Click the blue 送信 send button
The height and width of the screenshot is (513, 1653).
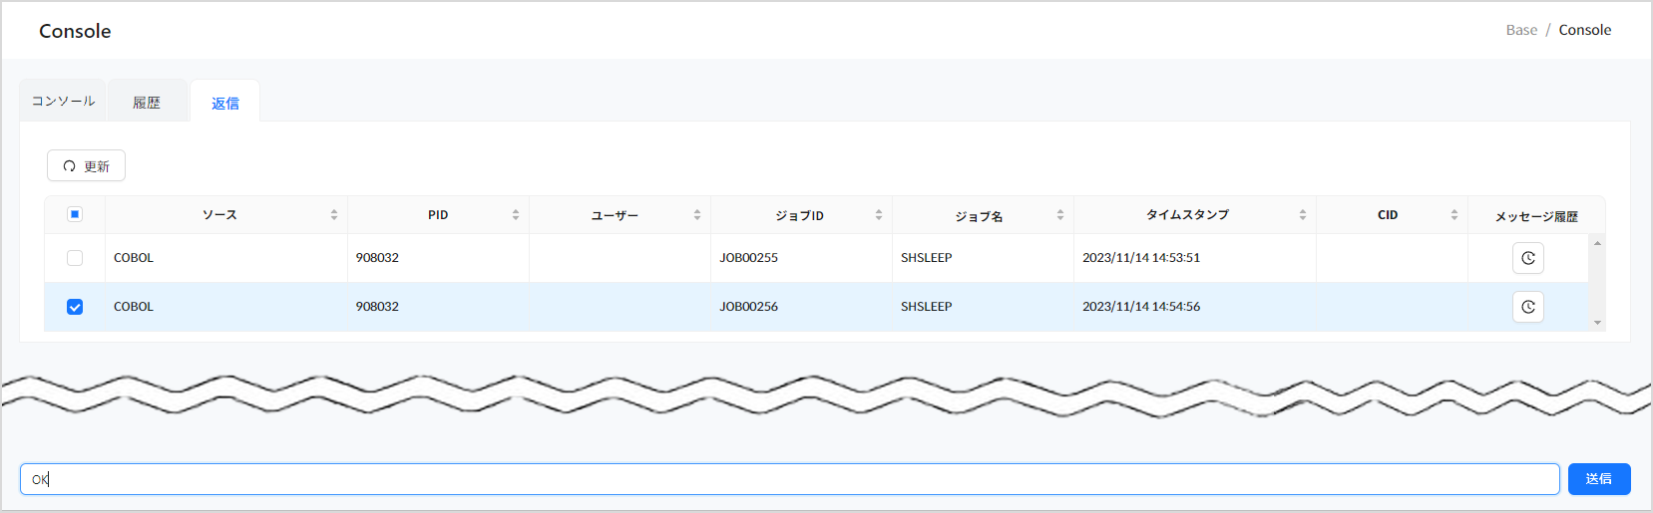[x=1598, y=479]
